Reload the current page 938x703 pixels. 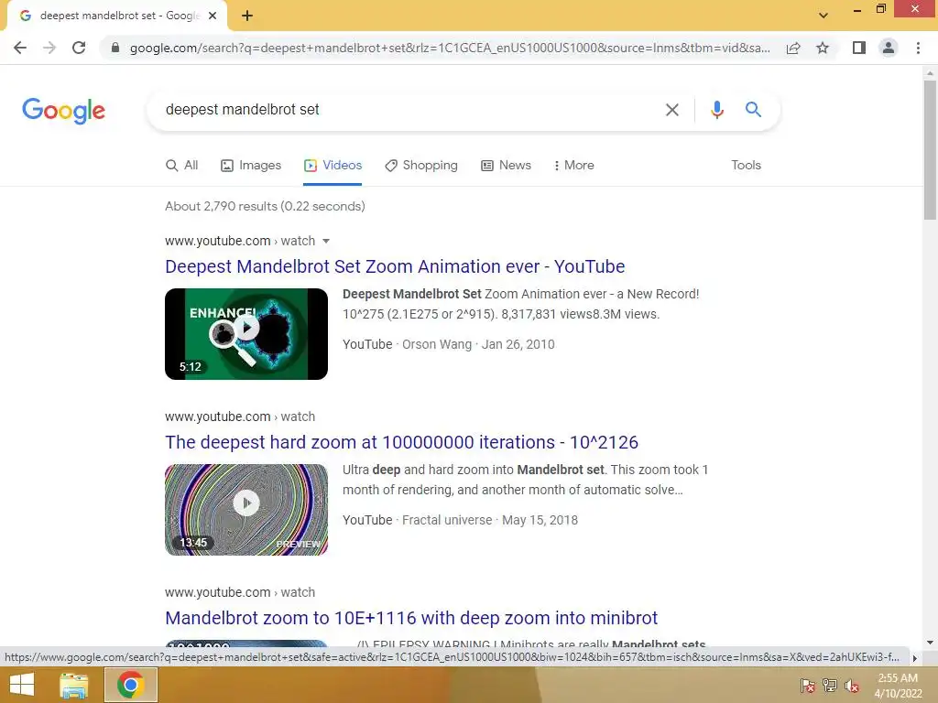pyautogui.click(x=79, y=48)
